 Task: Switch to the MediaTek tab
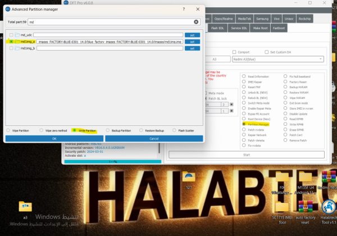(x=244, y=19)
